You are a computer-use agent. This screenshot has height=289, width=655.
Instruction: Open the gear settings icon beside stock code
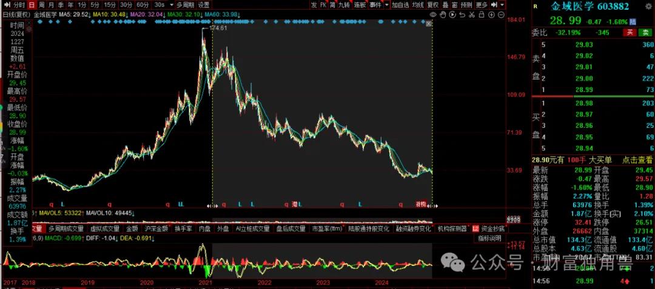click(648, 7)
